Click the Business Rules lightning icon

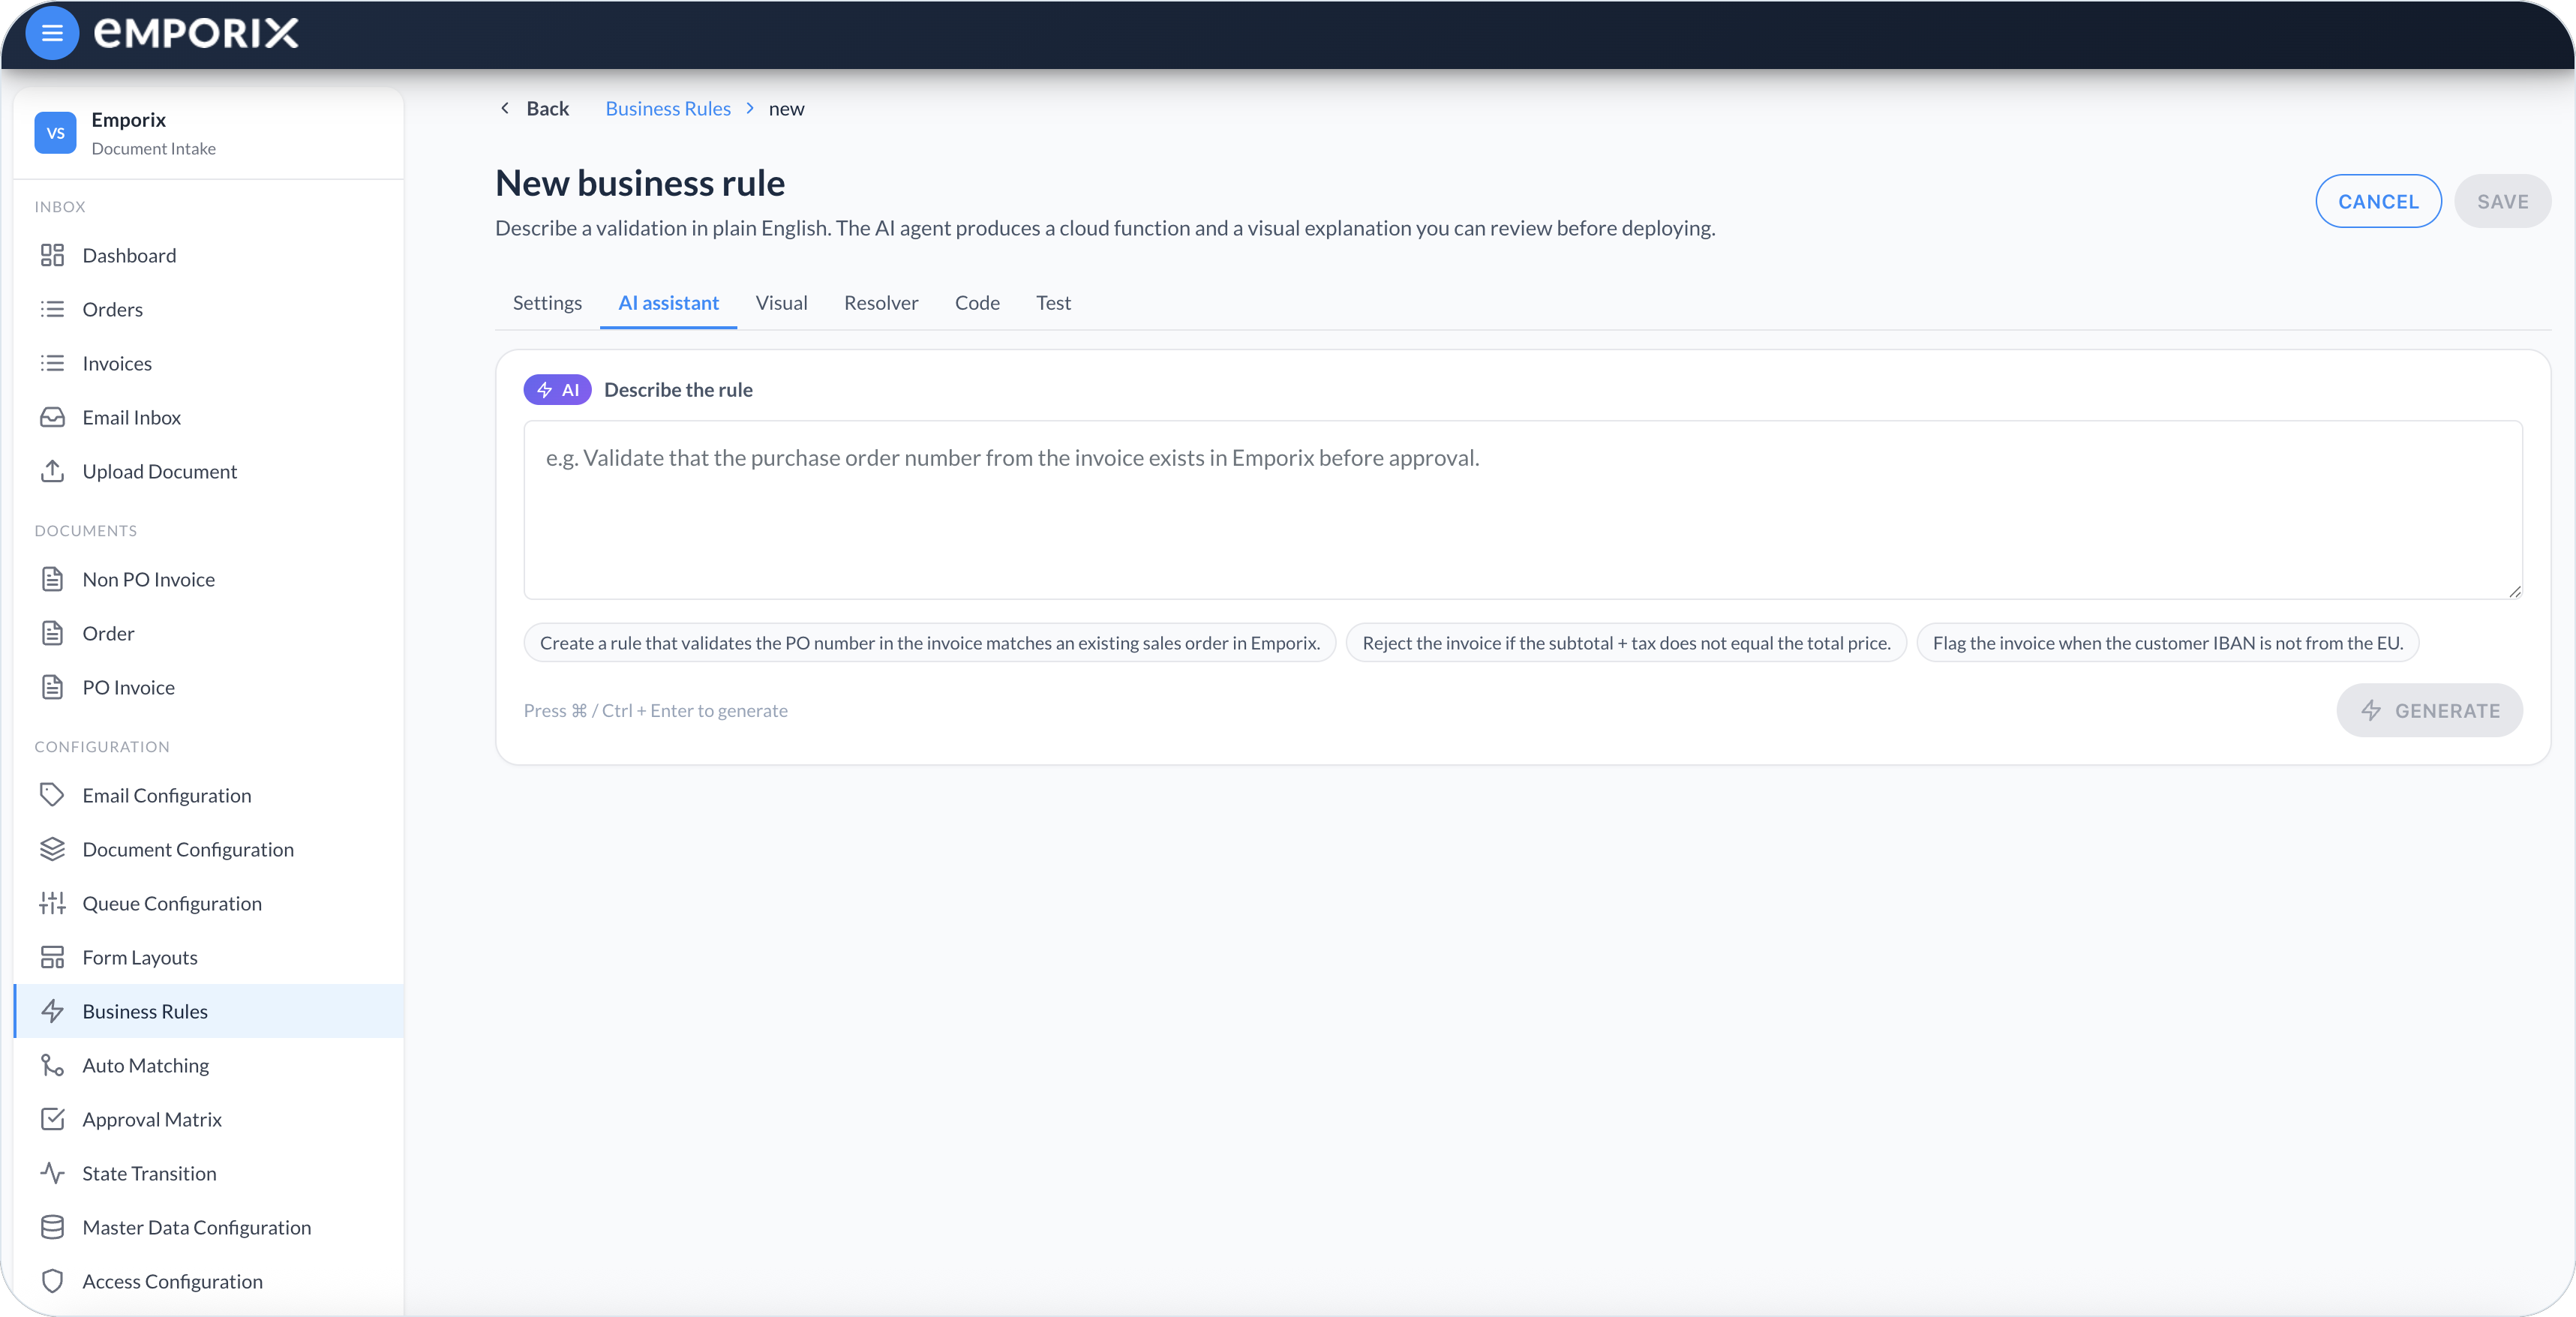tap(52, 1011)
